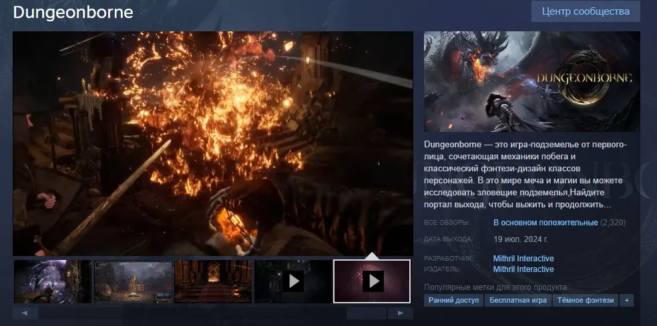Open publisher Mithril Interactive link
This screenshot has height=326, width=657.
click(x=523, y=269)
